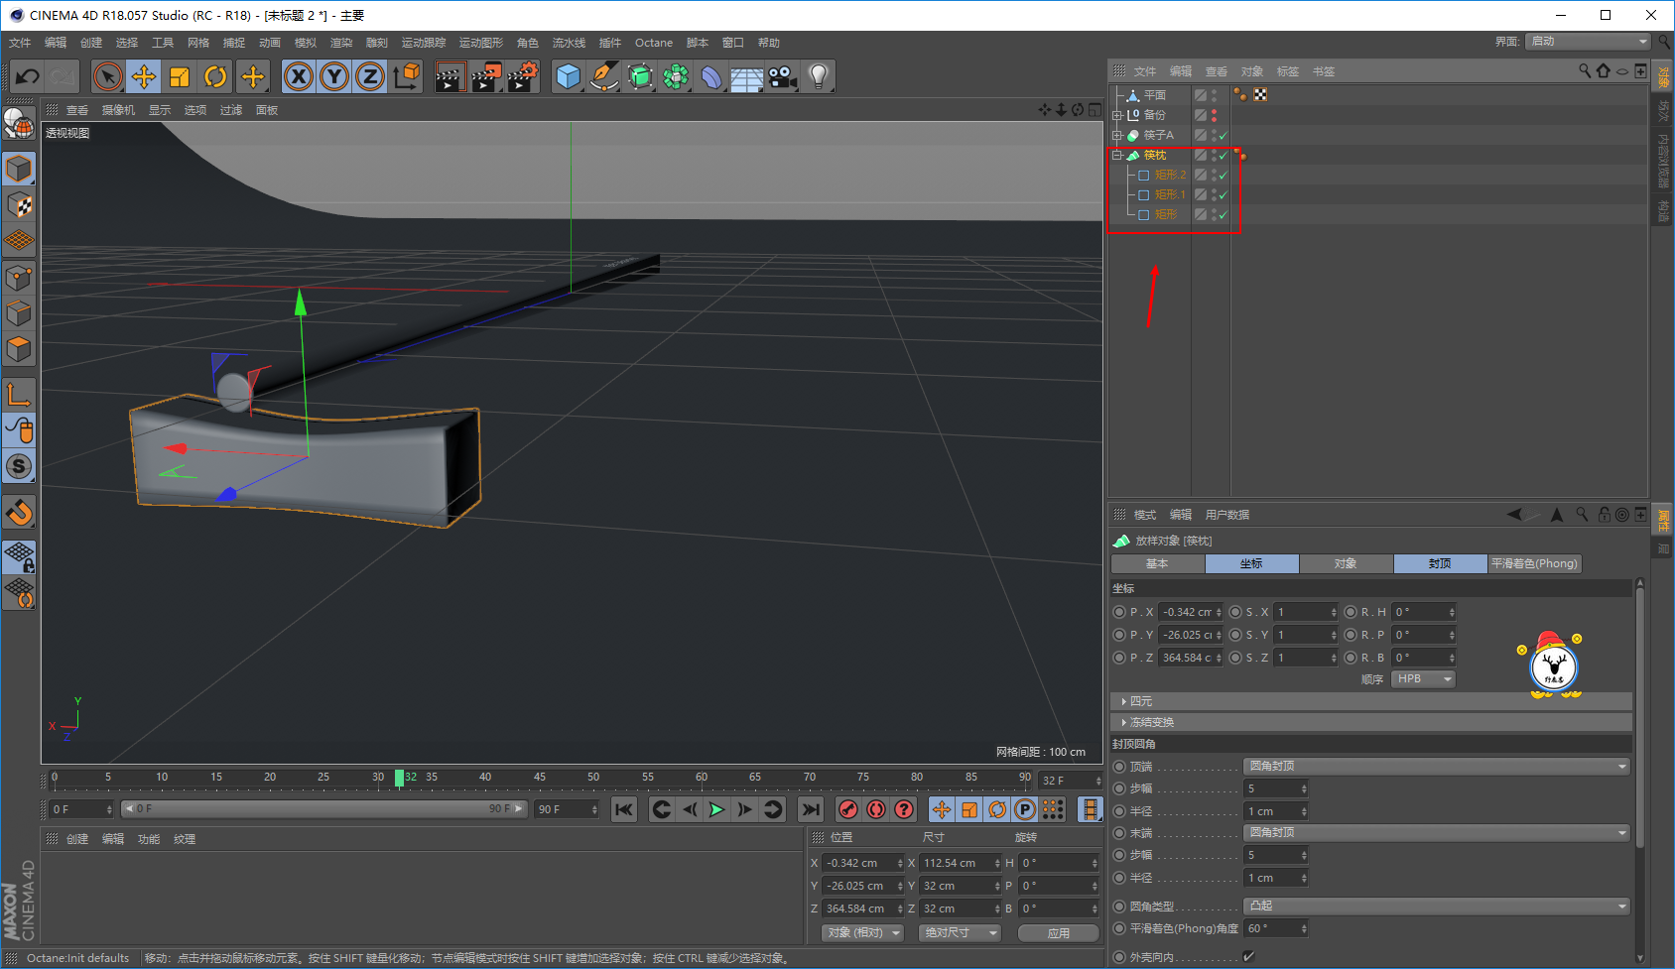Screen dimensions: 1675x969
Task: Play the animation forwards
Action: (x=716, y=809)
